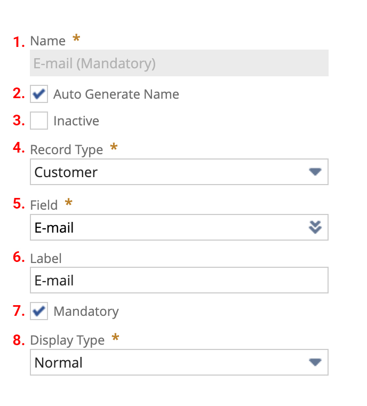Click the Field label heading
This screenshot has height=406, width=367.
pos(44,205)
